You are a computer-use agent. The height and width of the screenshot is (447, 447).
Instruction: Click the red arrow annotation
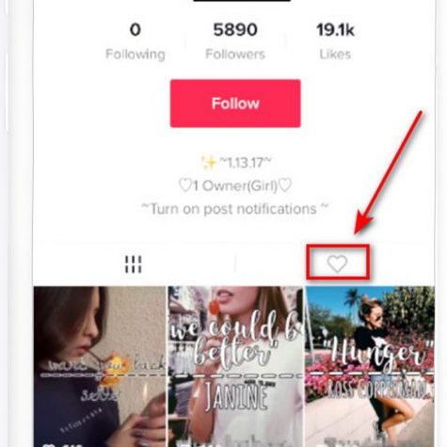[x=389, y=172]
